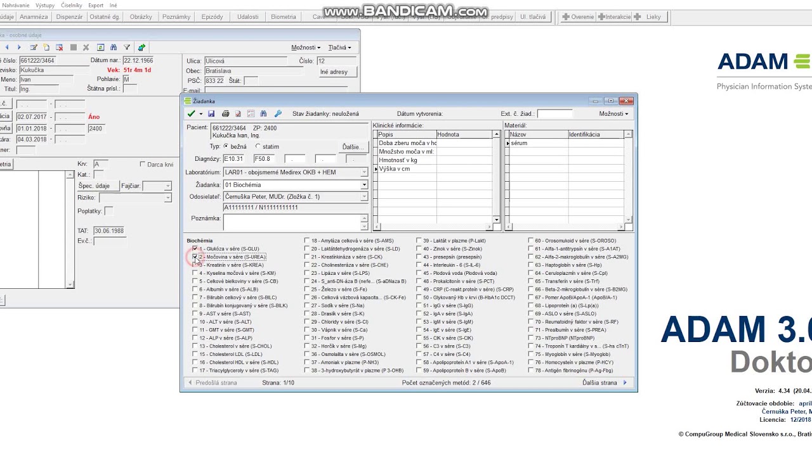Create a new patient record page icon
Screen dimensions: 812x456
[x=46, y=47]
